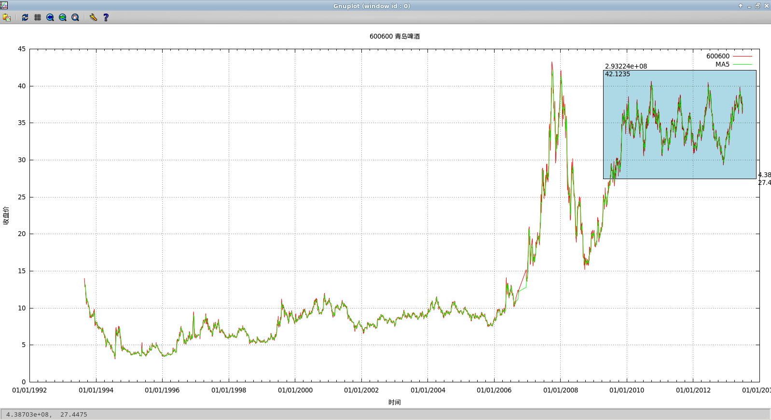The image size is (771, 420).
Task: Click the red 600600 legend line sample
Action: [743, 56]
